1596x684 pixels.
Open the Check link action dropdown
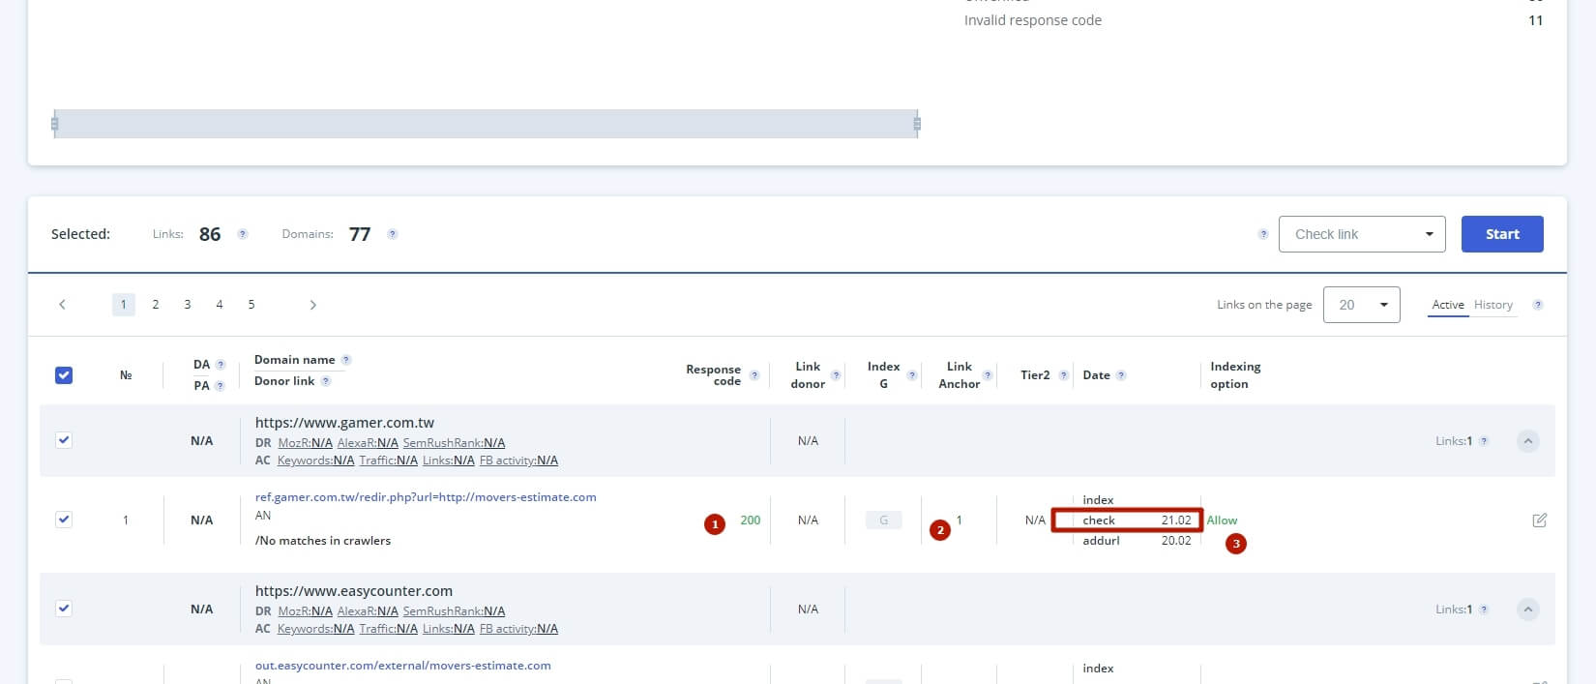coord(1362,234)
